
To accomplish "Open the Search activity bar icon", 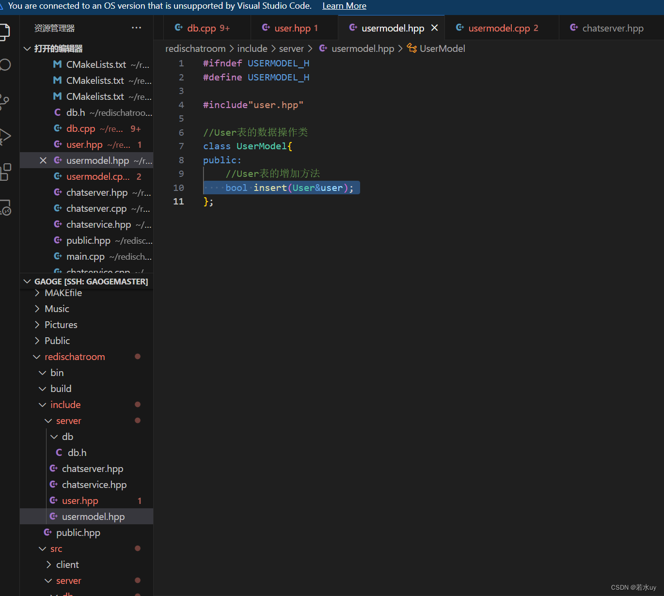I will pos(5,65).
